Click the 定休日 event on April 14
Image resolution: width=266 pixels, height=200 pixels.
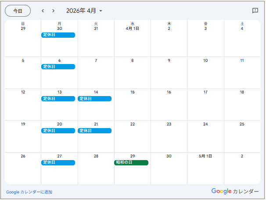pyautogui.click(x=95, y=99)
